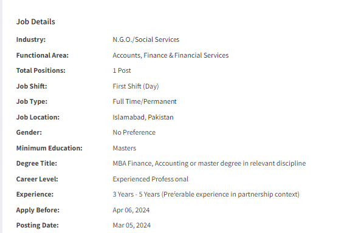Click the Career Level label
Image resolution: width=350 pixels, height=233 pixels.
(37, 179)
